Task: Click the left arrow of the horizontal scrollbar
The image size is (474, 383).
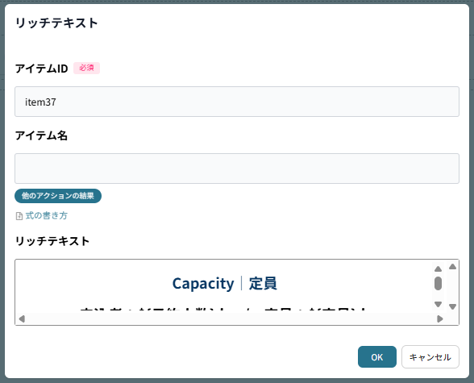Action: [22, 319]
